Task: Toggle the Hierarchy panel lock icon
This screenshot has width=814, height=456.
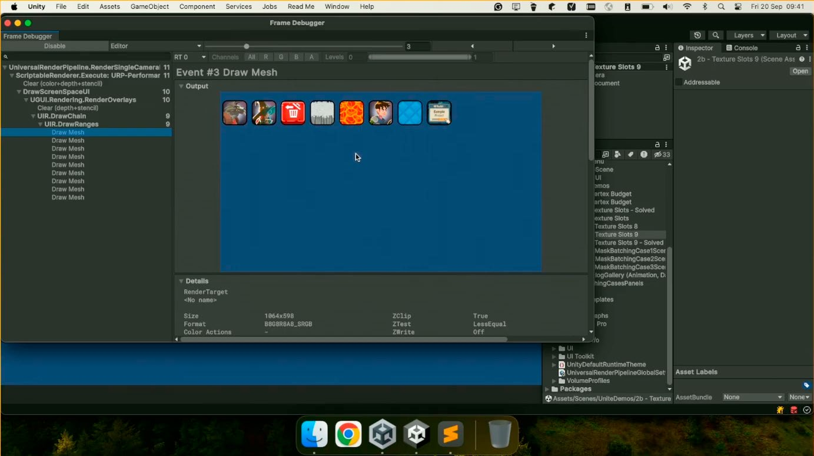Action: (657, 48)
